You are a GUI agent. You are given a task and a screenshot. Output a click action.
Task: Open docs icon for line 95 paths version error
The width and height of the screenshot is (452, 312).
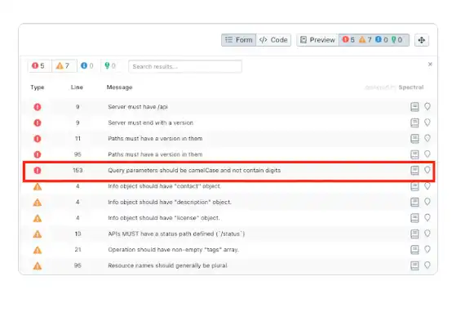tap(414, 154)
